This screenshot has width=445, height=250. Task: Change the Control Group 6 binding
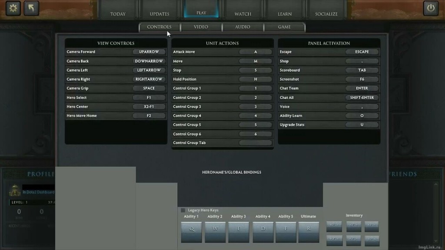(x=256, y=134)
